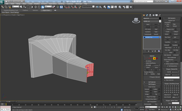
Task: Click the Select by Name icon
Action: click(x=24, y=7)
